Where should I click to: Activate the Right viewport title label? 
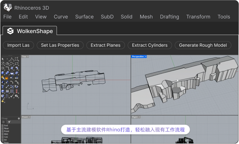(x=135, y=117)
